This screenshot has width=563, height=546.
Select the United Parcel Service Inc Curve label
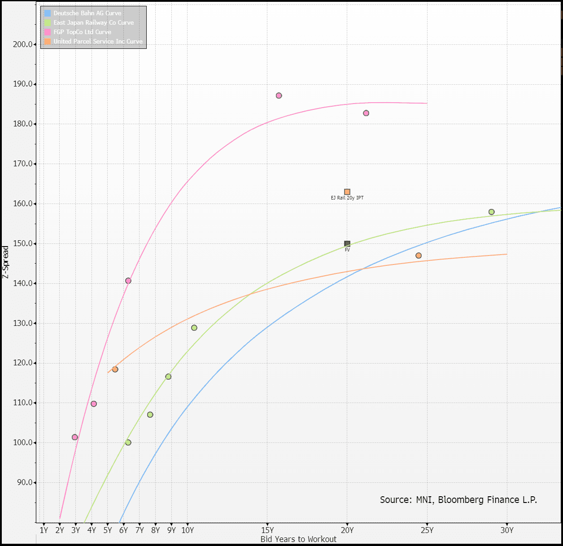[98, 41]
